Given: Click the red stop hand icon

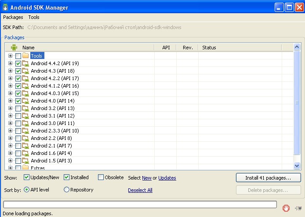Looking at the screenshot, I should tap(286, 208).
